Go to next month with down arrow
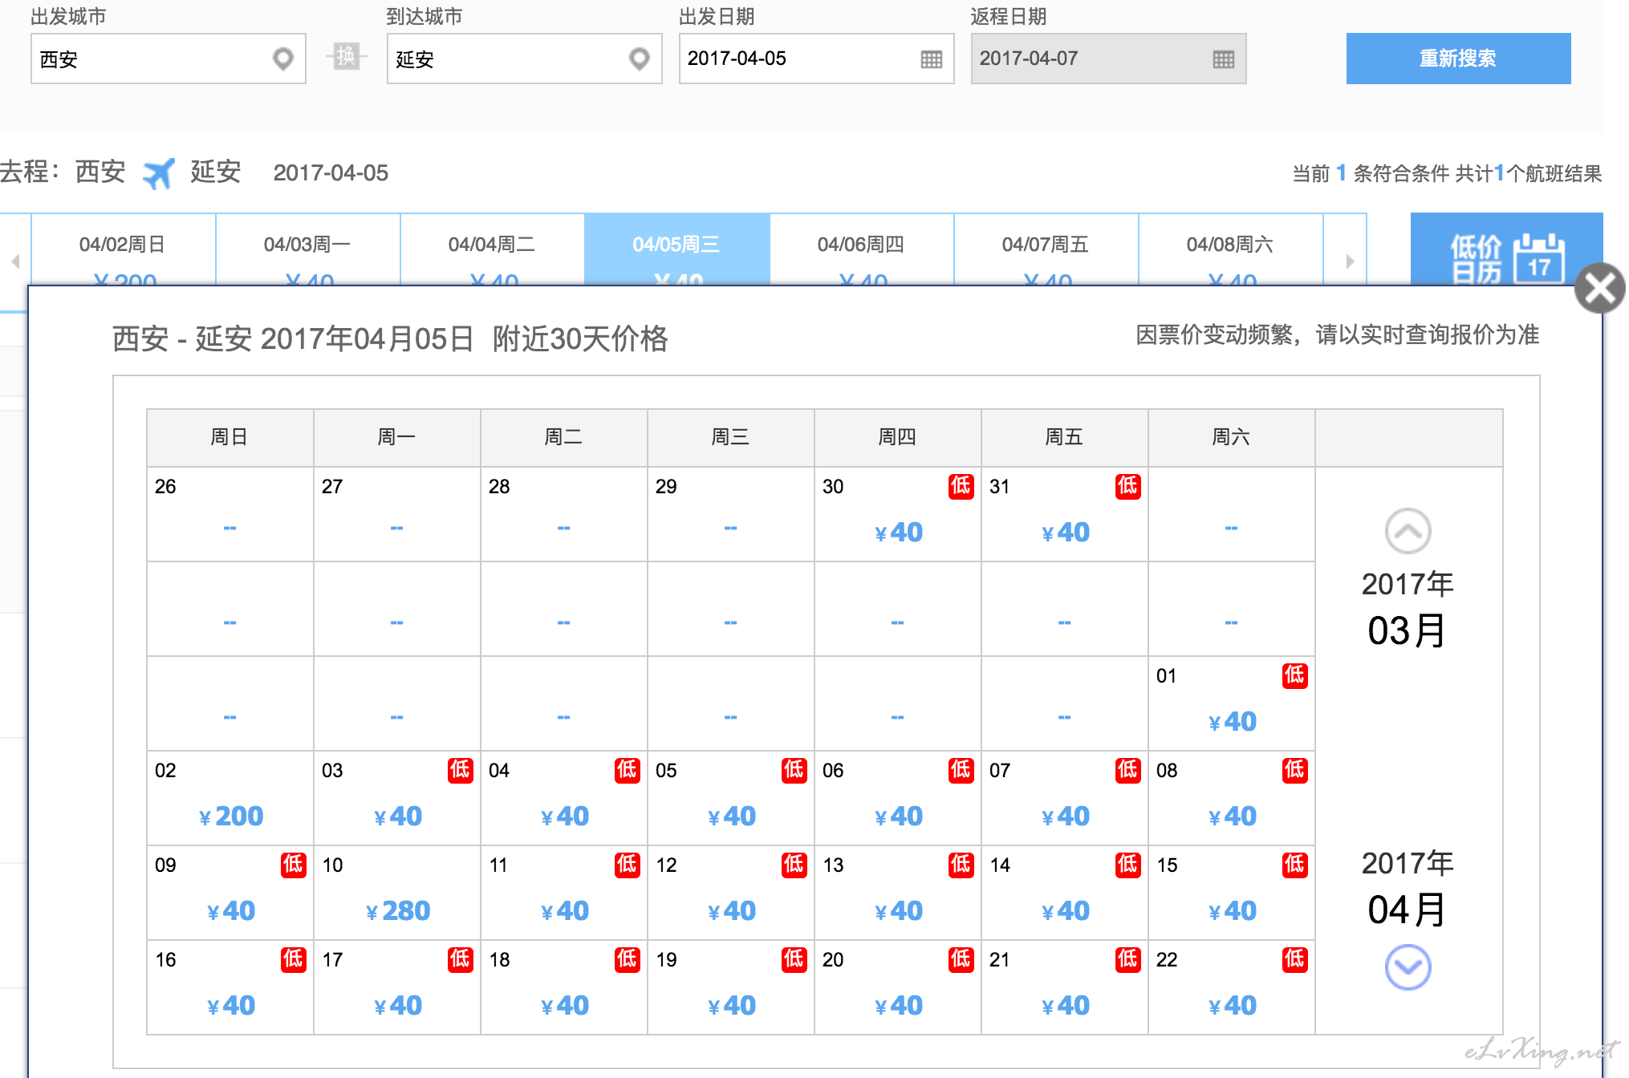 [x=1408, y=967]
